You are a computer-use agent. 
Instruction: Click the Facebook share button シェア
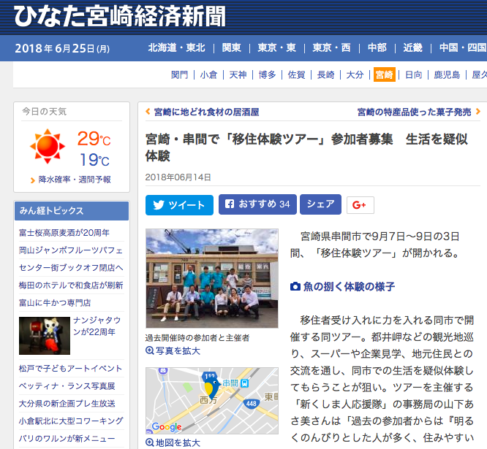click(x=320, y=204)
